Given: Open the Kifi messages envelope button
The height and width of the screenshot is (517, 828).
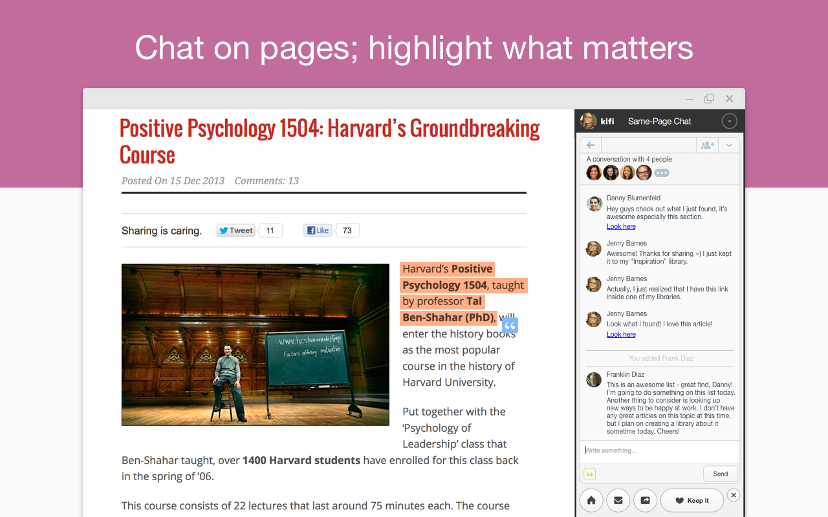Looking at the screenshot, I should (x=618, y=500).
